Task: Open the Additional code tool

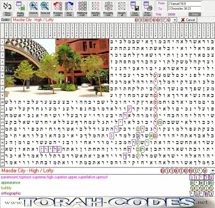Action: coord(82,6)
